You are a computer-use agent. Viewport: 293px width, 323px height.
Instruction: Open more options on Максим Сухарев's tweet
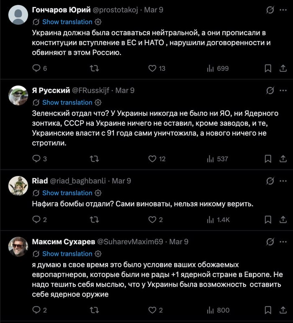tap(283, 242)
